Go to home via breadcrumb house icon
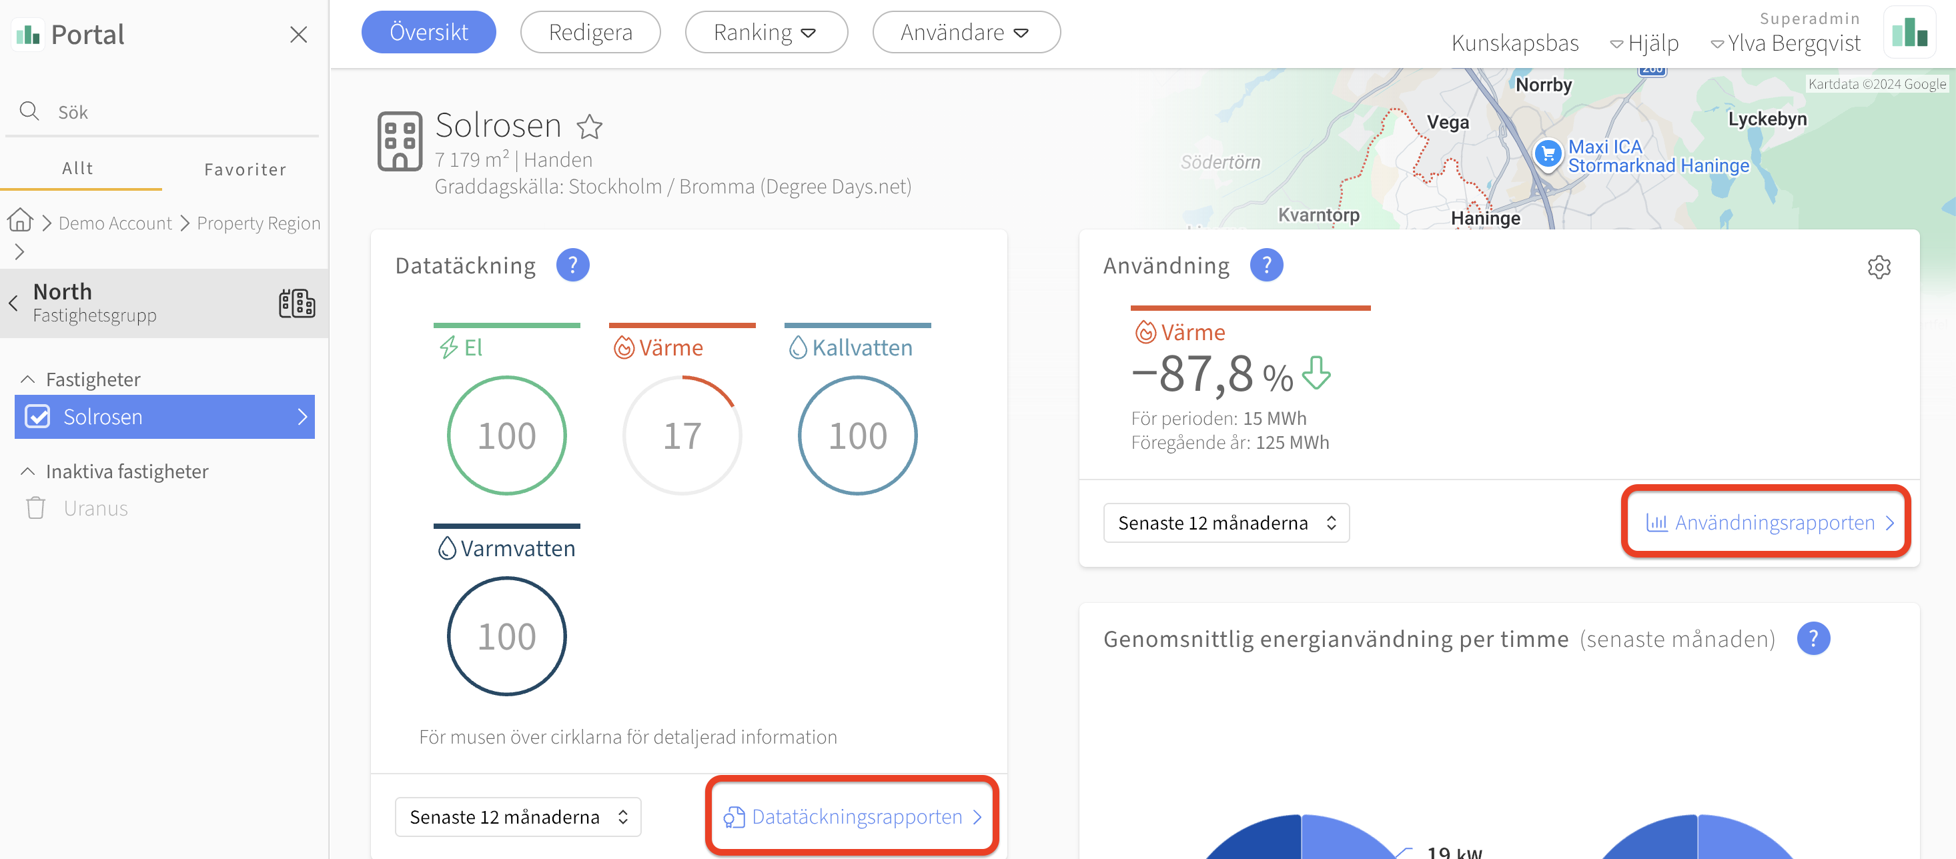 21,221
